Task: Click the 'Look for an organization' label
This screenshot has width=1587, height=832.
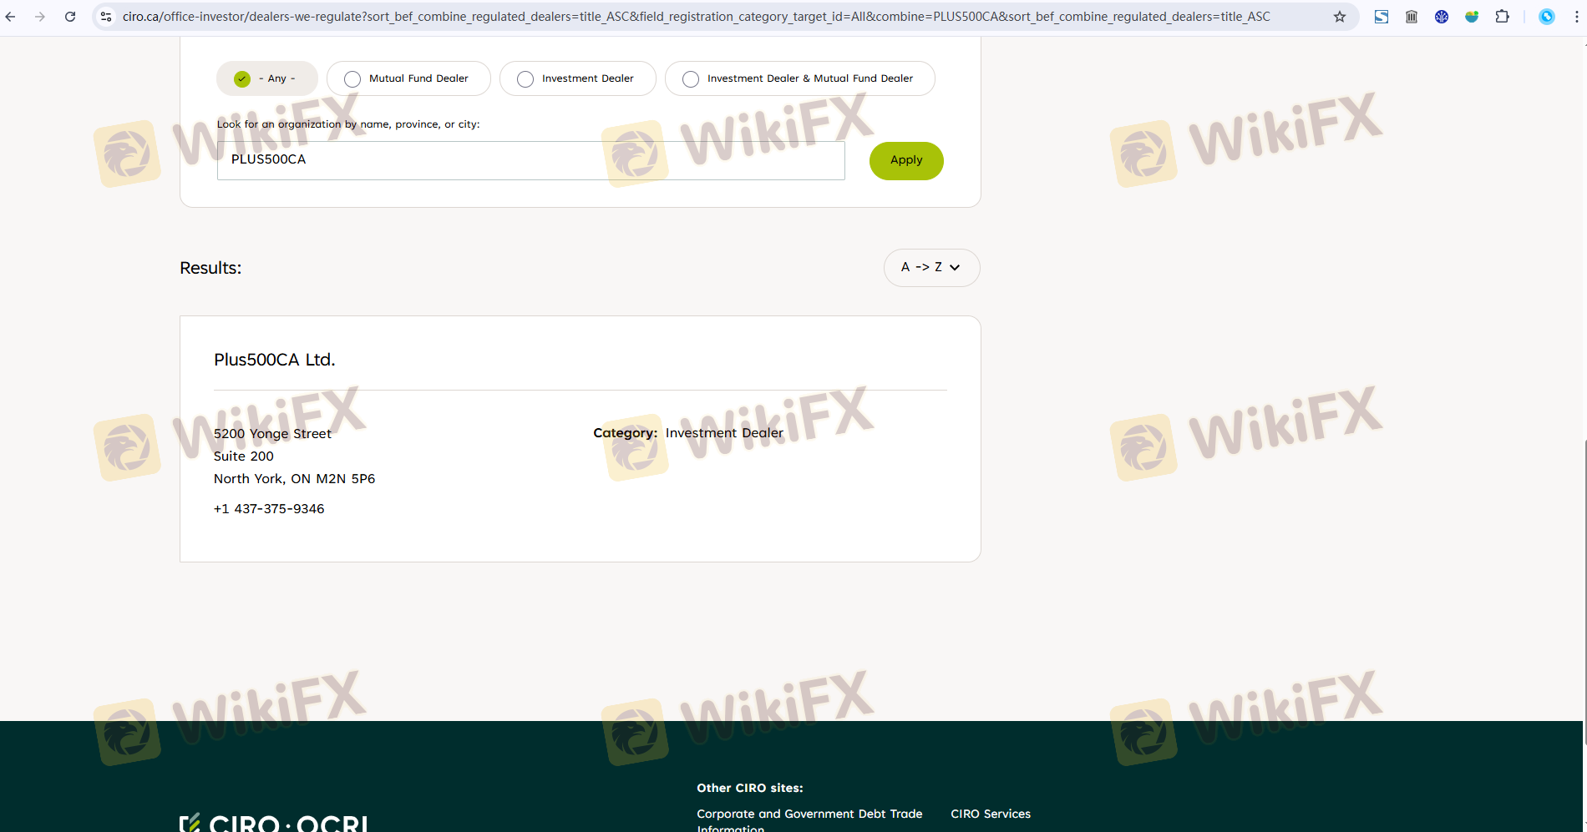Action: (x=348, y=124)
